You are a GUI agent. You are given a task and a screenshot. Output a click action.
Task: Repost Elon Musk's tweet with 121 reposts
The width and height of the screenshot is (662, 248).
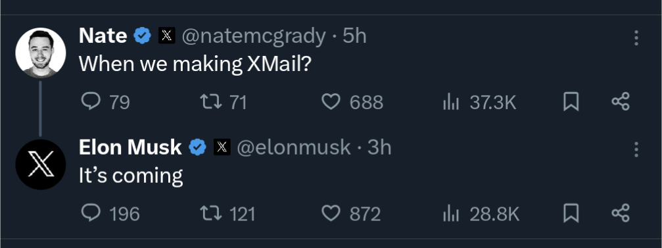[x=227, y=213]
